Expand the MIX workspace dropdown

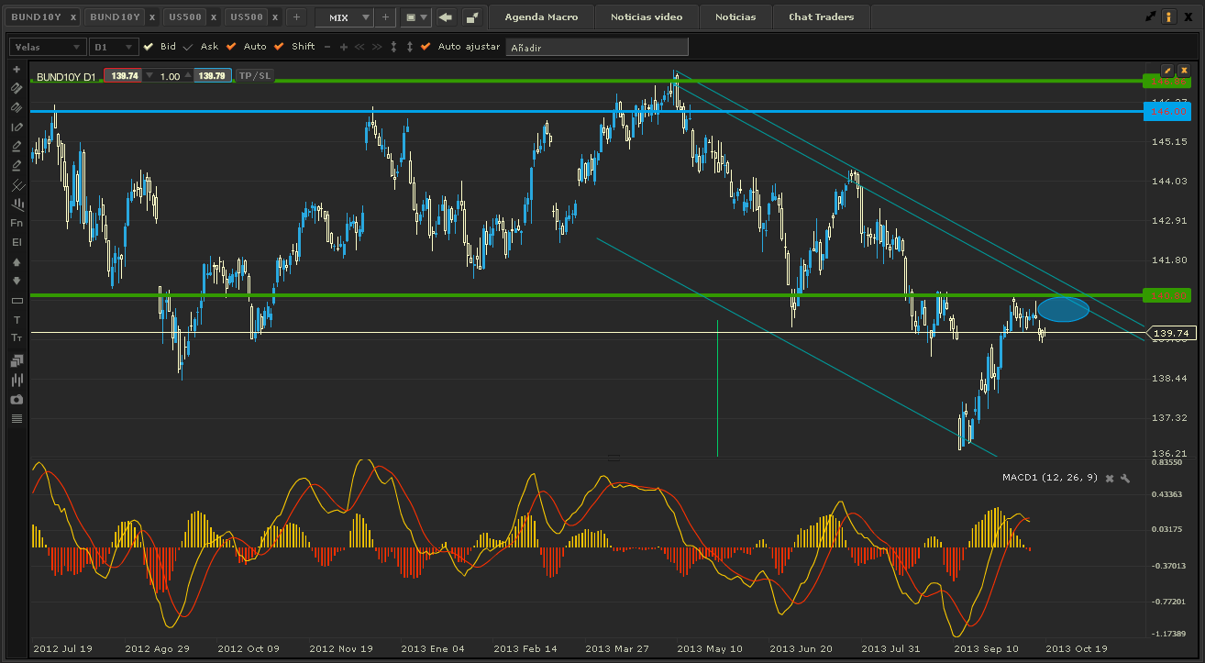365,17
